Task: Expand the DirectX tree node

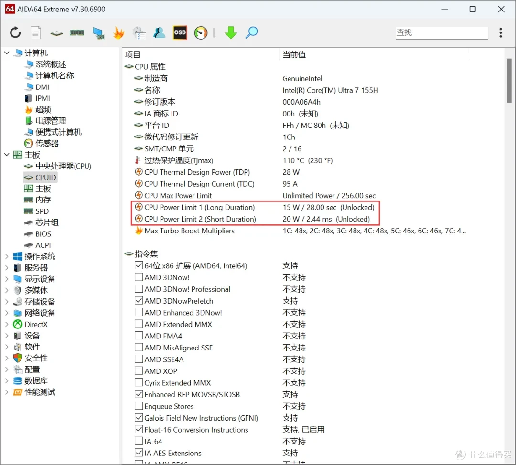Action: tap(7, 324)
